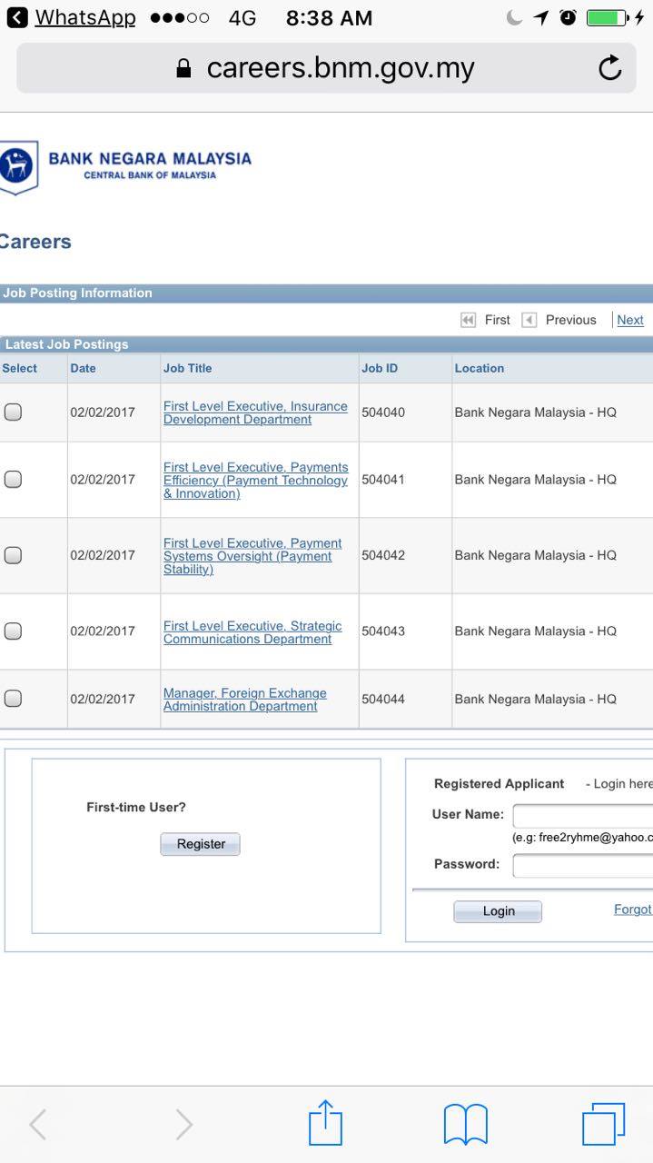Viewport: 653px width, 1163px height.
Task: Select checkbox for job 504041
Action: pos(13,479)
